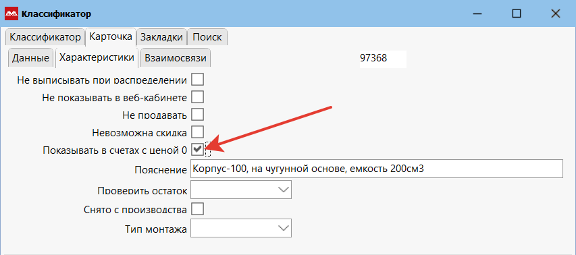Image resolution: width=576 pixels, height=255 pixels.
Task: Check the Не продавать option
Action: coord(197,114)
